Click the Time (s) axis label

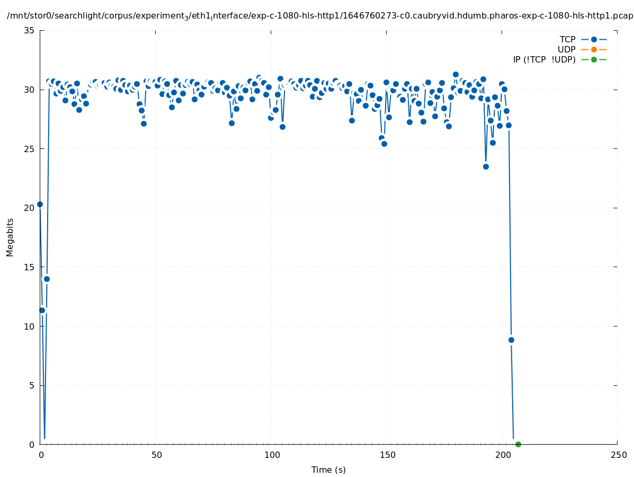click(x=328, y=470)
